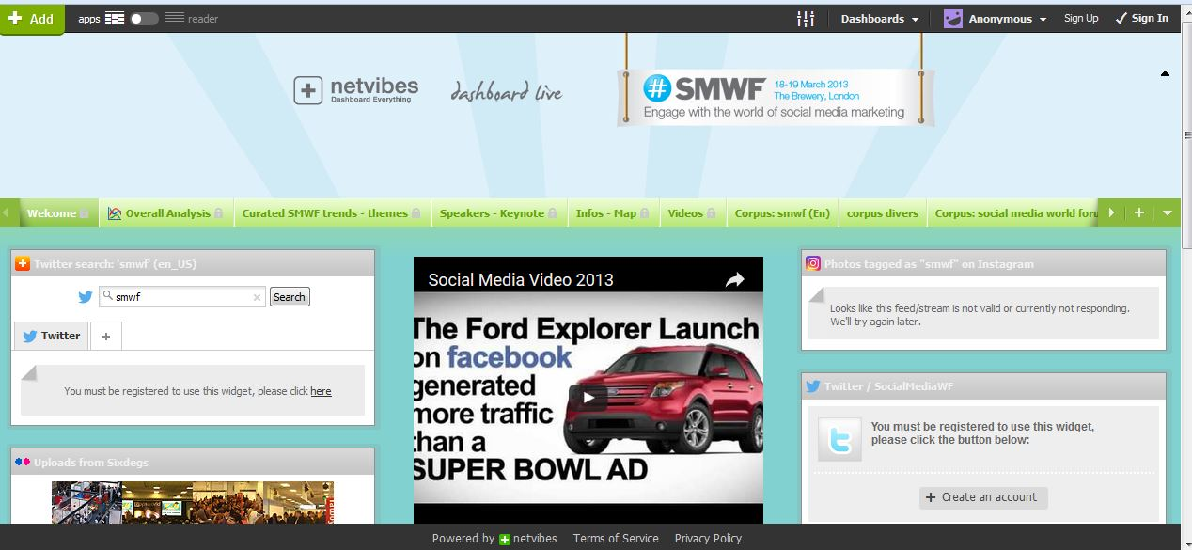Click the dashboard live text logo
The width and height of the screenshot is (1192, 550).
click(506, 92)
